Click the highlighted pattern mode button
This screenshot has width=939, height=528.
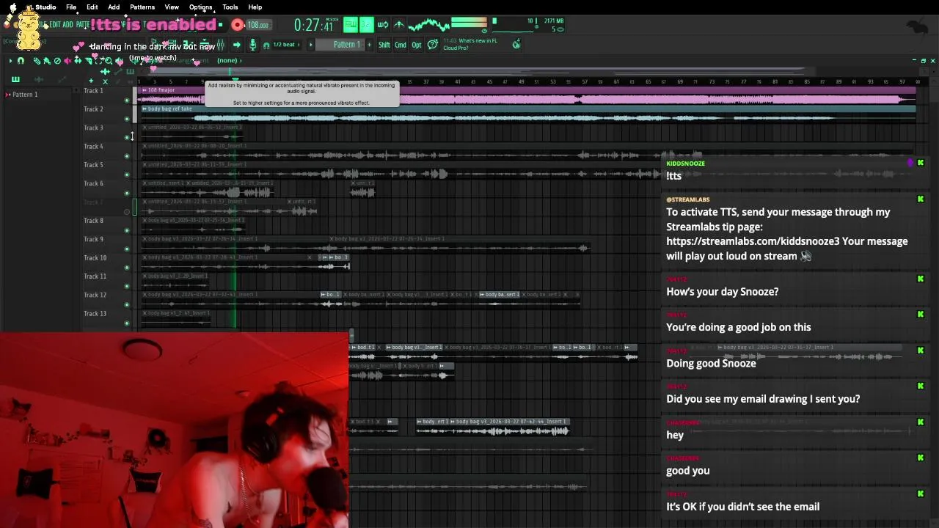pyautogui.click(x=350, y=25)
